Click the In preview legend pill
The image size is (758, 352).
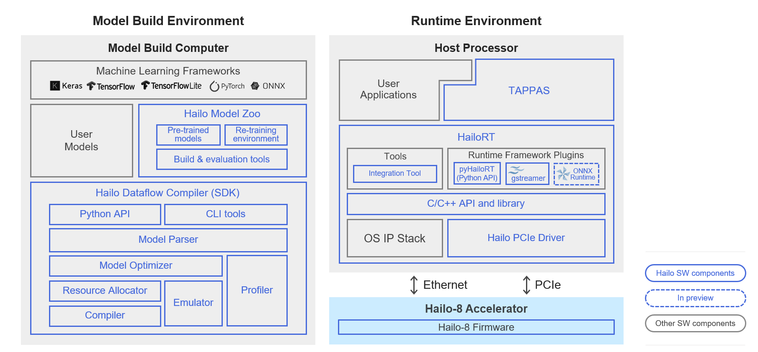[696, 298]
